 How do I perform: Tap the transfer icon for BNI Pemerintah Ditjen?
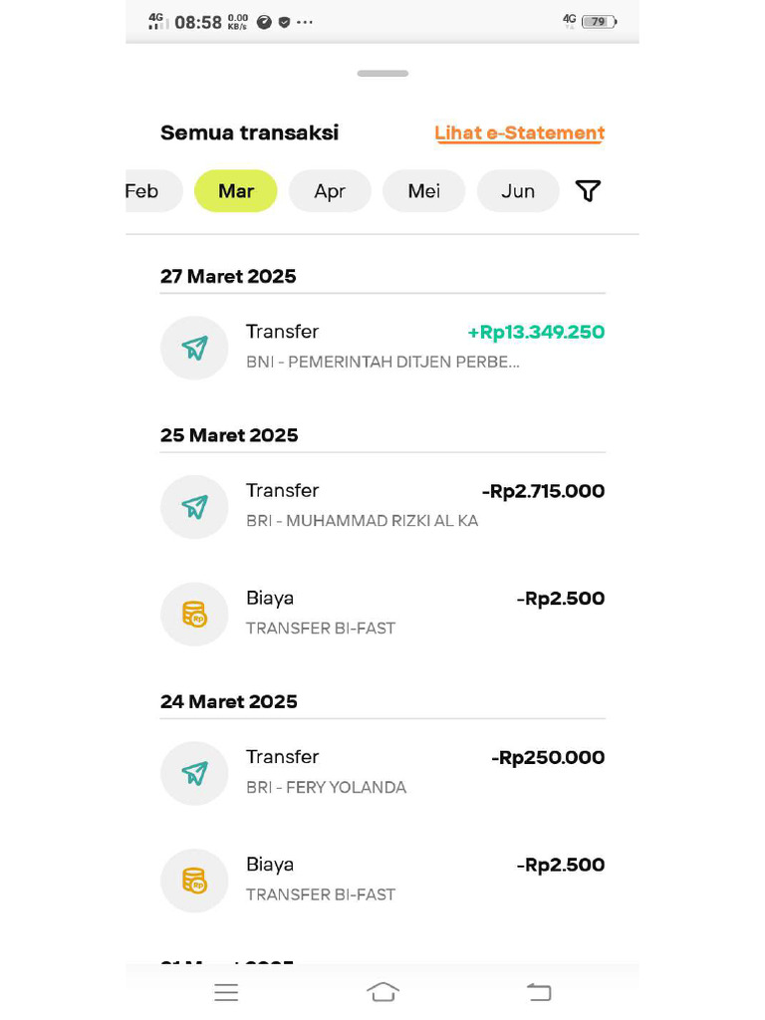tap(194, 348)
